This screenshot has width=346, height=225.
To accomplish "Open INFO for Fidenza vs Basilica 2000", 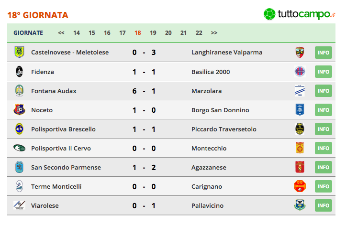I will [324, 72].
